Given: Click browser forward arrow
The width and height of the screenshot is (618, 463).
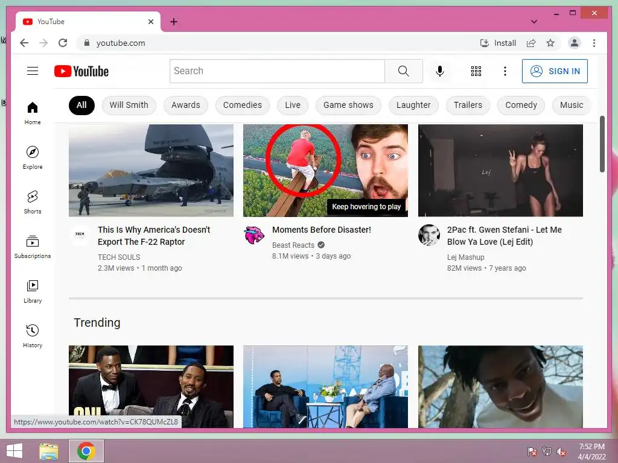Looking at the screenshot, I should pos(43,43).
